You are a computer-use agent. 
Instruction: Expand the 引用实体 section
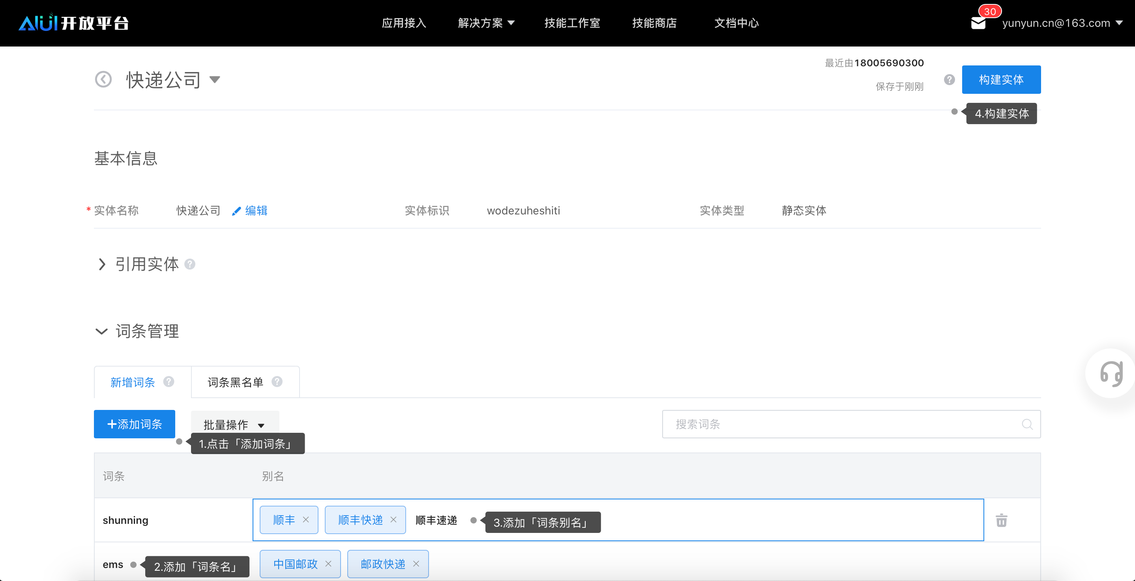pyautogui.click(x=102, y=264)
